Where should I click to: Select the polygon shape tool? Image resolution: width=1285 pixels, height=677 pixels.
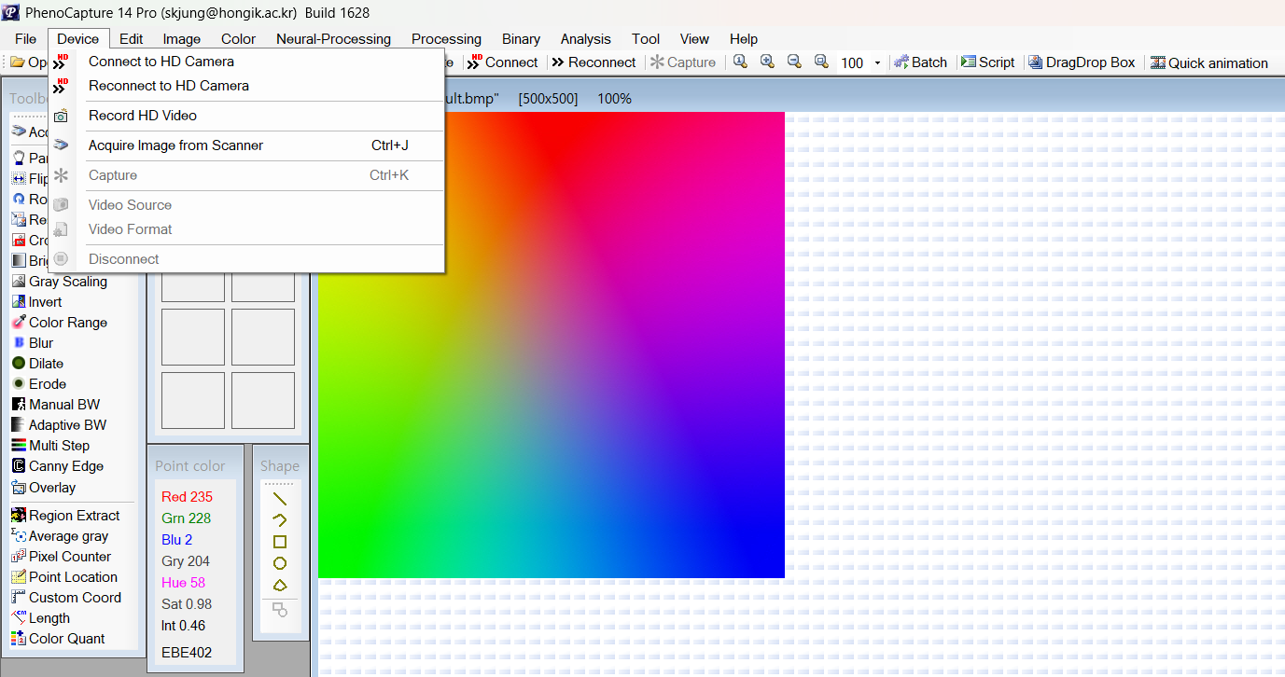(279, 585)
